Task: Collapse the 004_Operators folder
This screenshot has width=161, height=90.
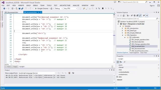Action: (123, 35)
